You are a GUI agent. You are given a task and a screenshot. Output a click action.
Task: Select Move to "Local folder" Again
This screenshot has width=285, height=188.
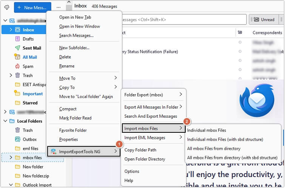click(84, 96)
